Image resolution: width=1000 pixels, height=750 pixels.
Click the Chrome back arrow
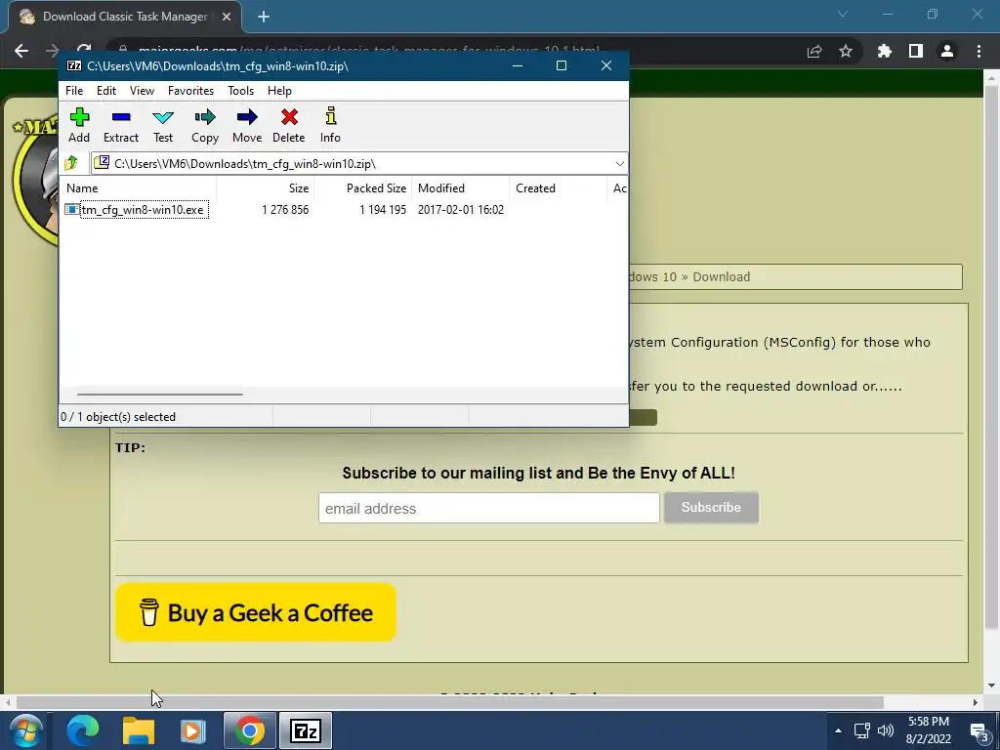coord(21,51)
